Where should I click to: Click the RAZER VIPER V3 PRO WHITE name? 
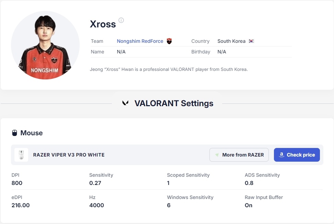click(69, 155)
